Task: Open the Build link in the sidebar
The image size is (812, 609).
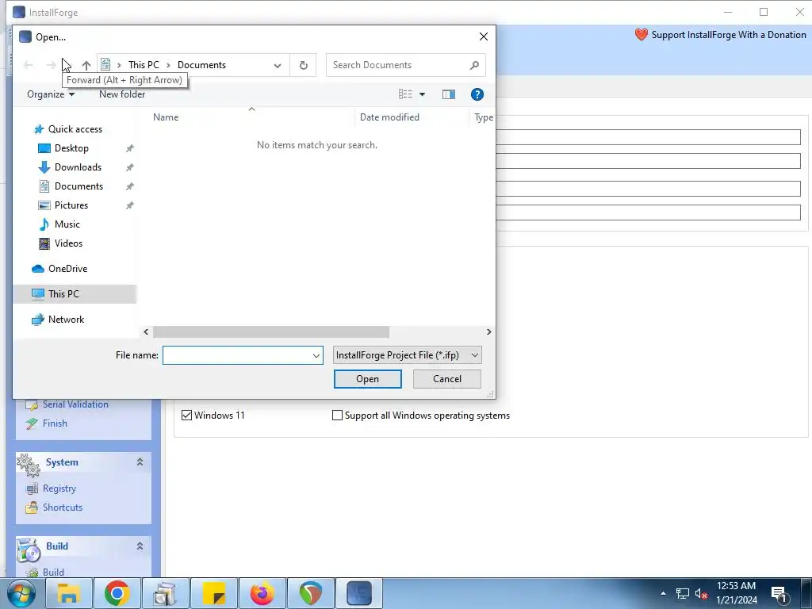Action: [x=53, y=573]
